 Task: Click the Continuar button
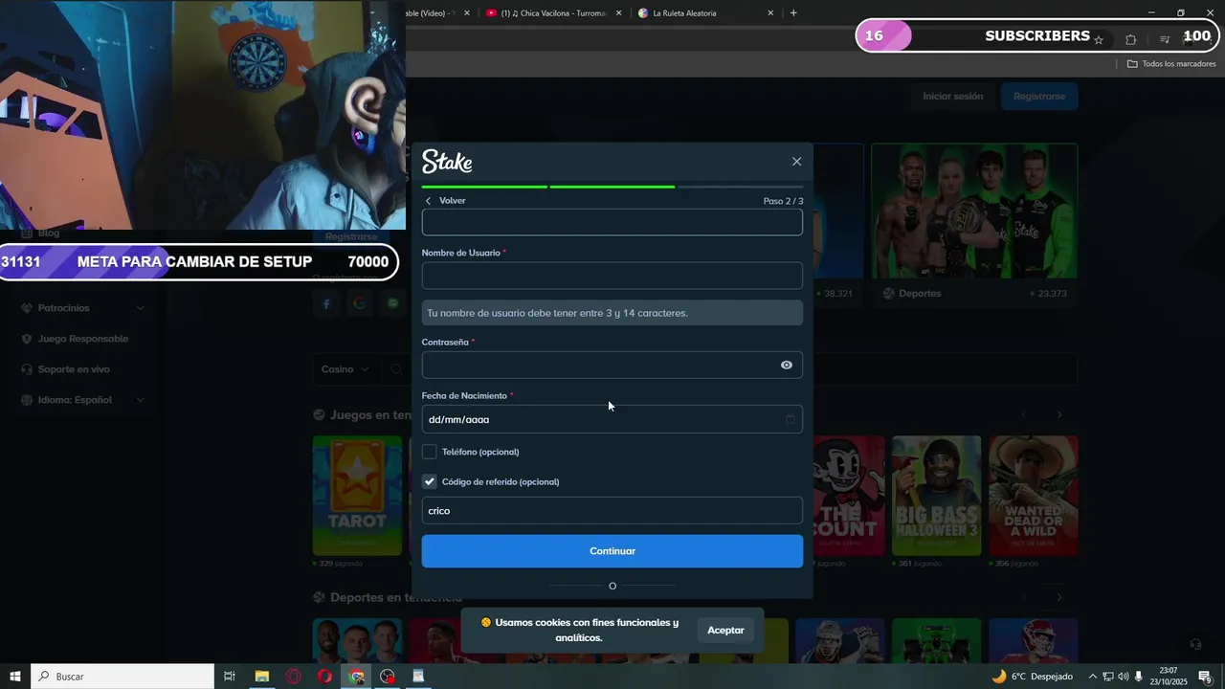click(612, 551)
